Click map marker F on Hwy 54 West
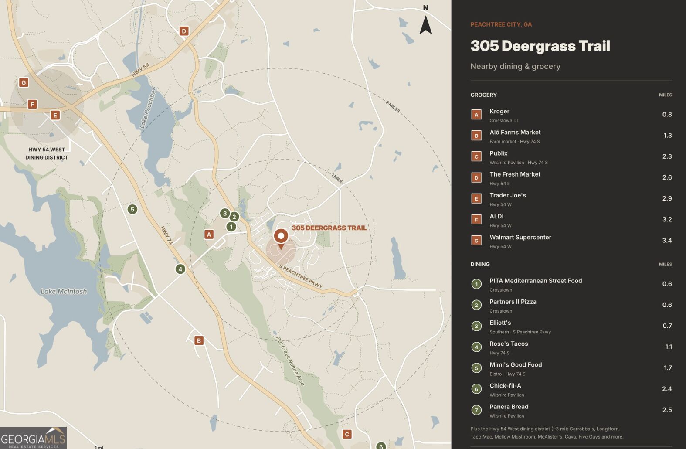 (x=32, y=104)
